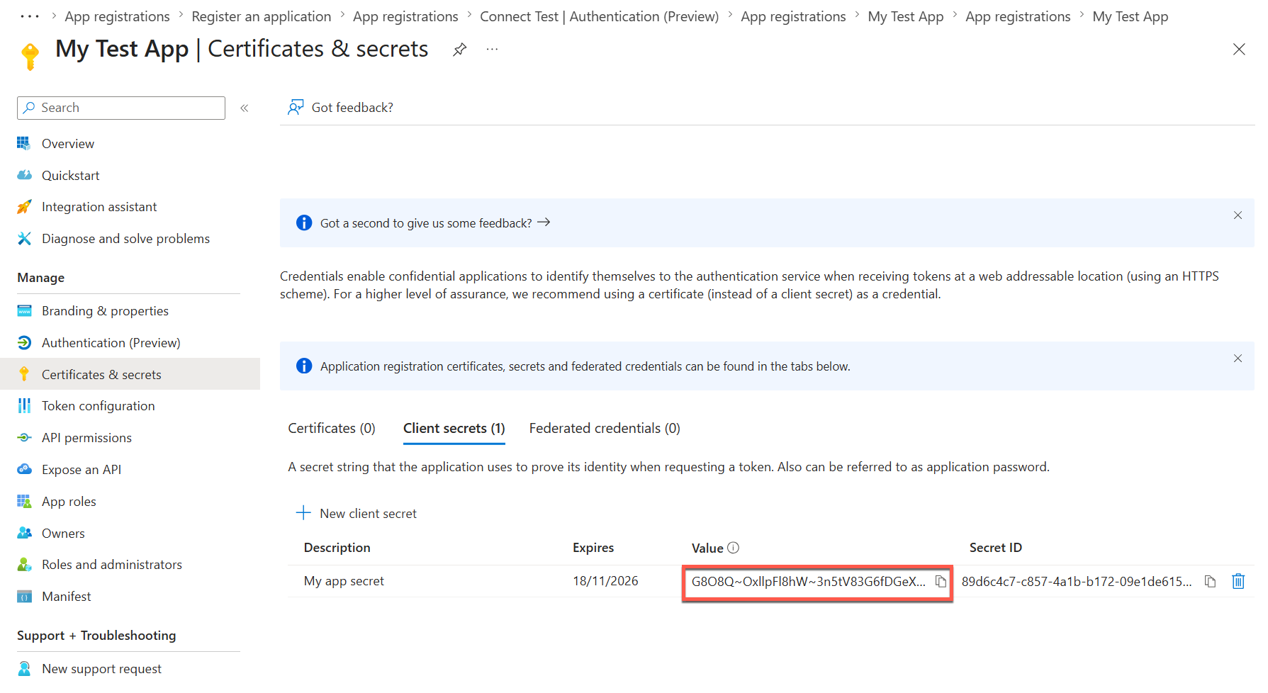Click the App roles icon
The height and width of the screenshot is (693, 1268).
[24, 502]
